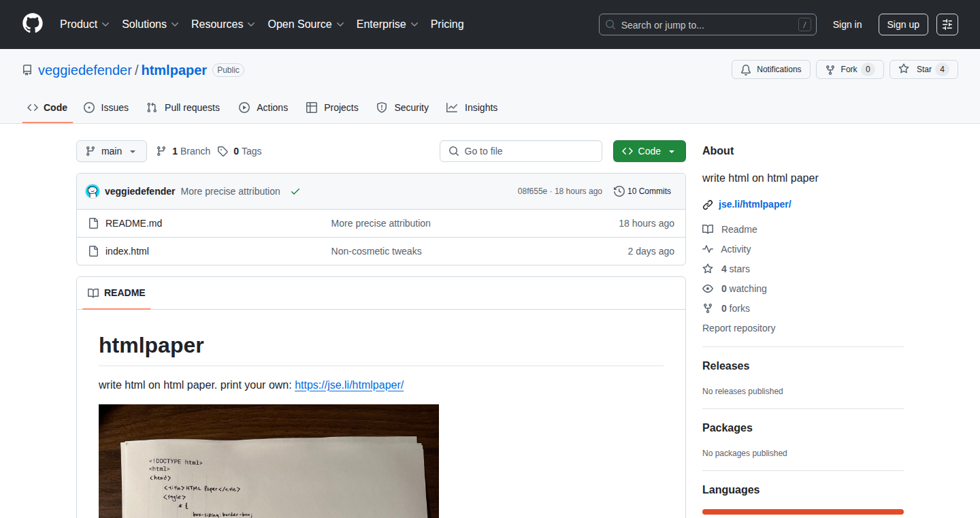Click the bell icon on Notifications
980x518 pixels.
coord(746,69)
